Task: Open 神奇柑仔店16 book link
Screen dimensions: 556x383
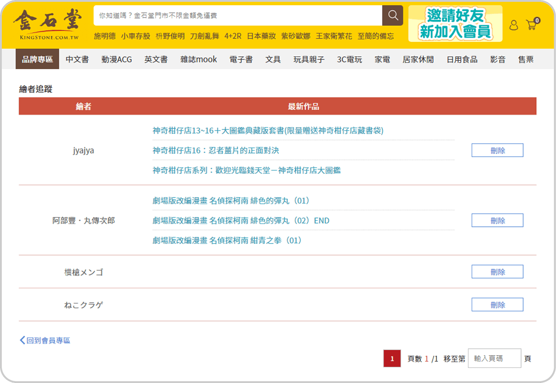Action: 216,150
